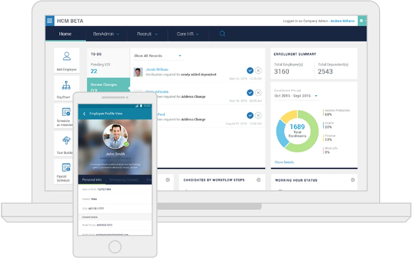Click the Income Protection 68% legend entry
412x258 pixels.
337,113
